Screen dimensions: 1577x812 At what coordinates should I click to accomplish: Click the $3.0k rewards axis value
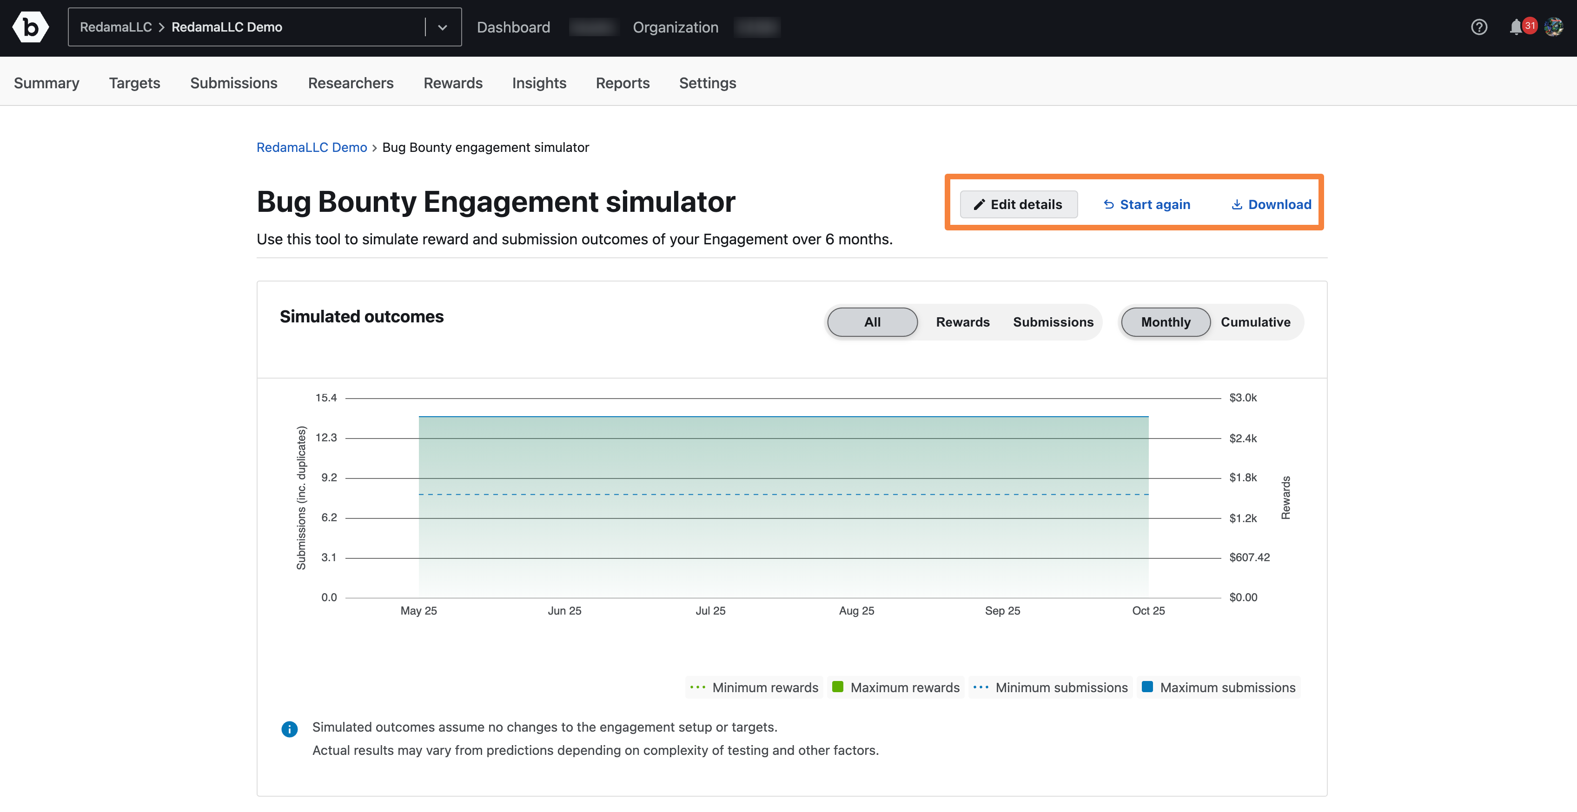click(1243, 398)
